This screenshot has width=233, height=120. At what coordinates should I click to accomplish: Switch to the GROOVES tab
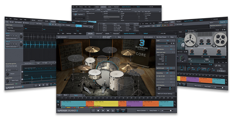[99, 33]
